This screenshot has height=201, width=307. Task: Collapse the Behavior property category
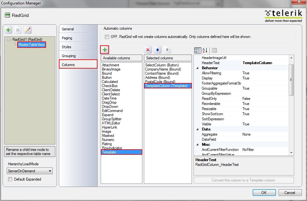click(x=197, y=68)
